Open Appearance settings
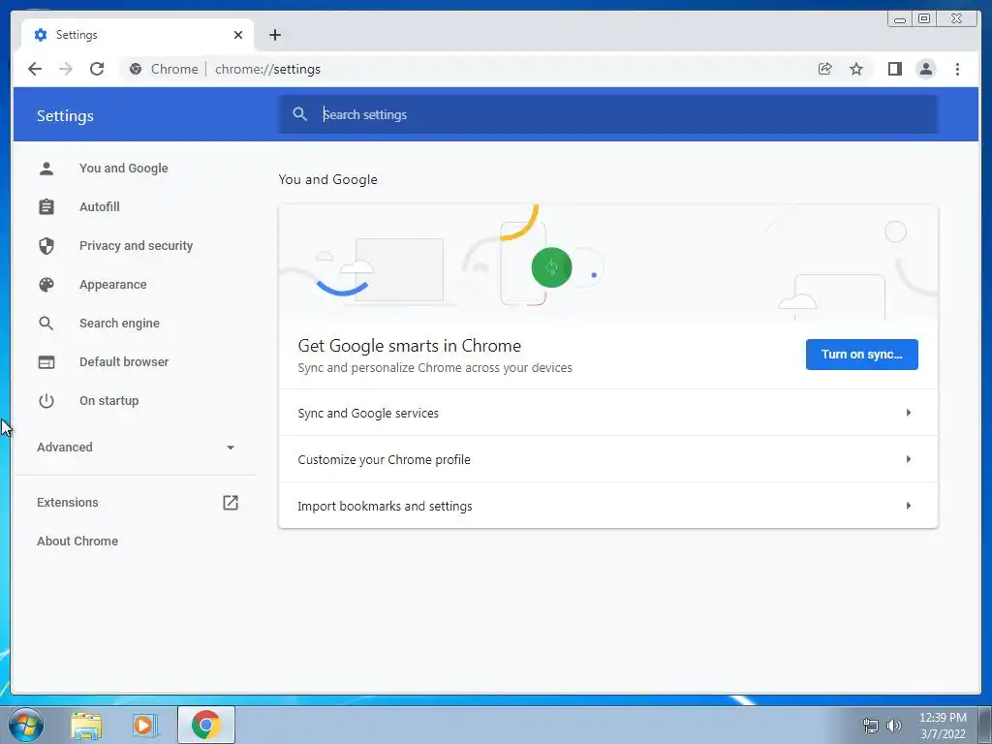The image size is (992, 744). click(112, 285)
